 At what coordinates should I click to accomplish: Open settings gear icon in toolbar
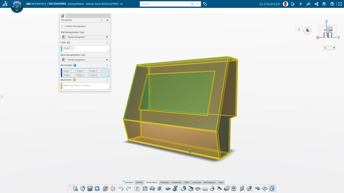click(x=113, y=188)
